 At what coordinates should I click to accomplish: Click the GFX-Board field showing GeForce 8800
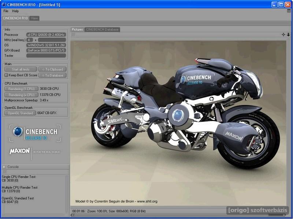click(x=46, y=50)
